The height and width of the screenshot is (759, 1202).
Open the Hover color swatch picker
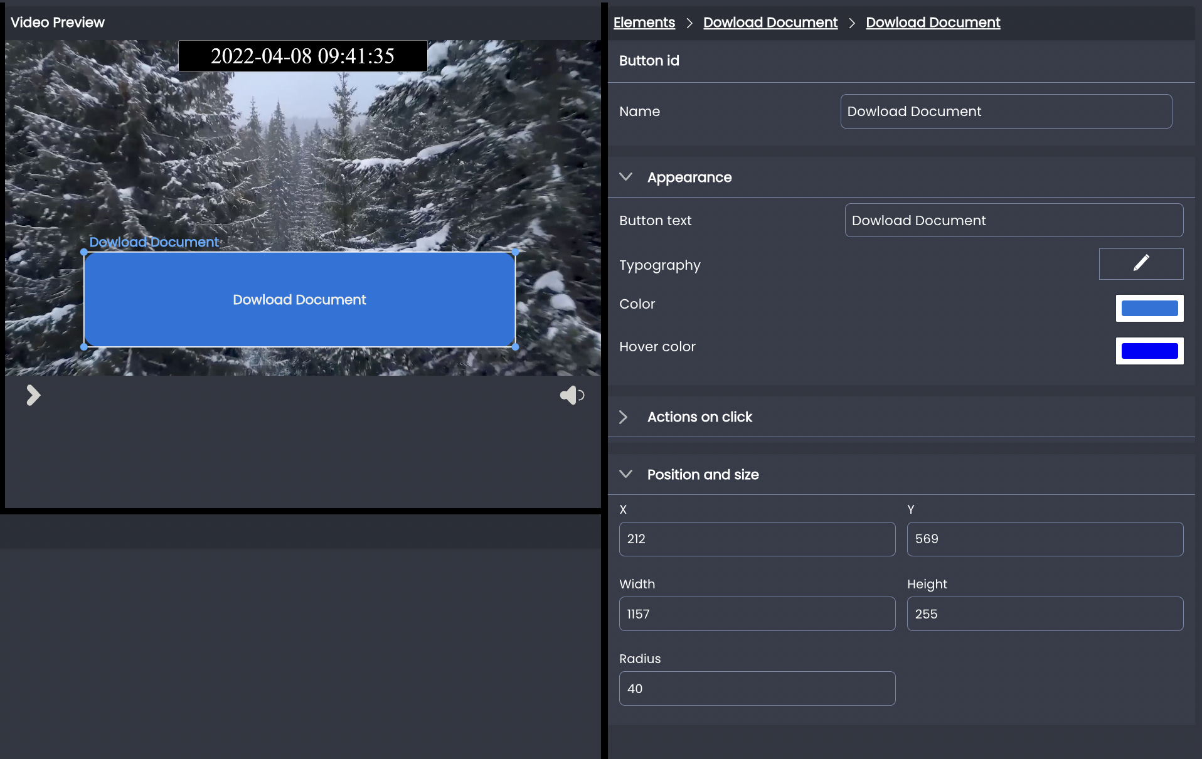click(x=1149, y=351)
